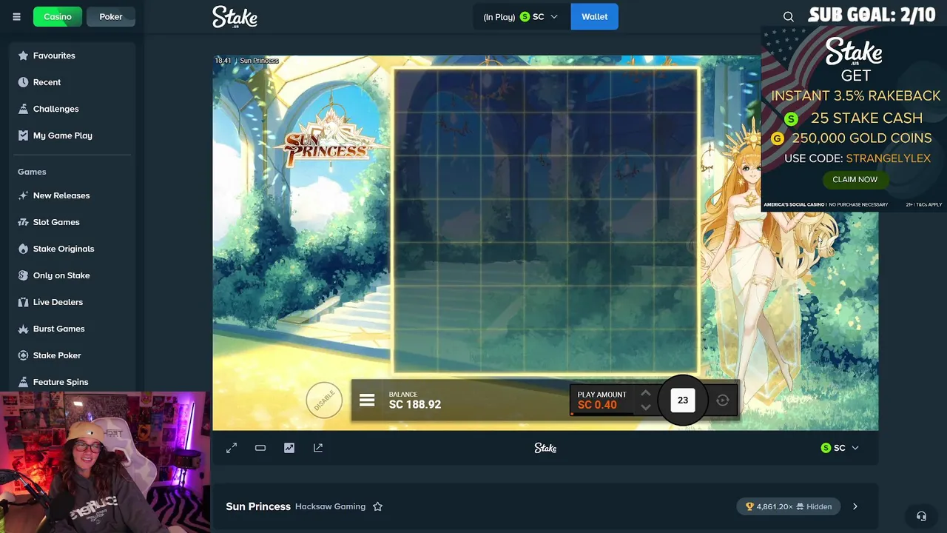Viewport: 947px width, 533px height.
Task: Click the Favourites star icon
Action: (x=23, y=56)
